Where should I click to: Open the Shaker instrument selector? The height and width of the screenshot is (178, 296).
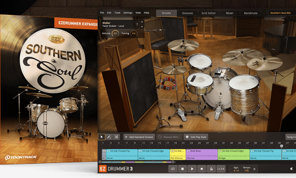120,24
